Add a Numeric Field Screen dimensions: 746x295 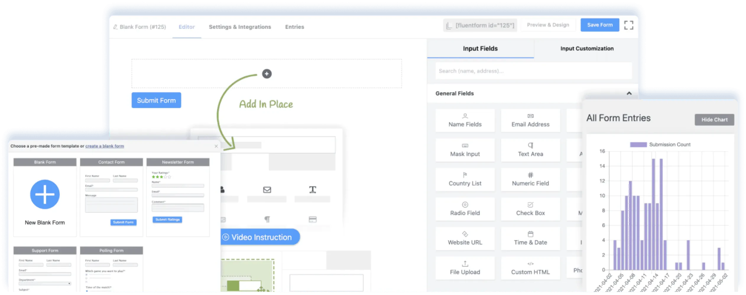(x=530, y=179)
